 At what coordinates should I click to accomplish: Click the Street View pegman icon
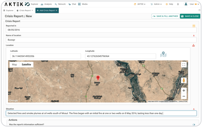[x=184, y=80]
